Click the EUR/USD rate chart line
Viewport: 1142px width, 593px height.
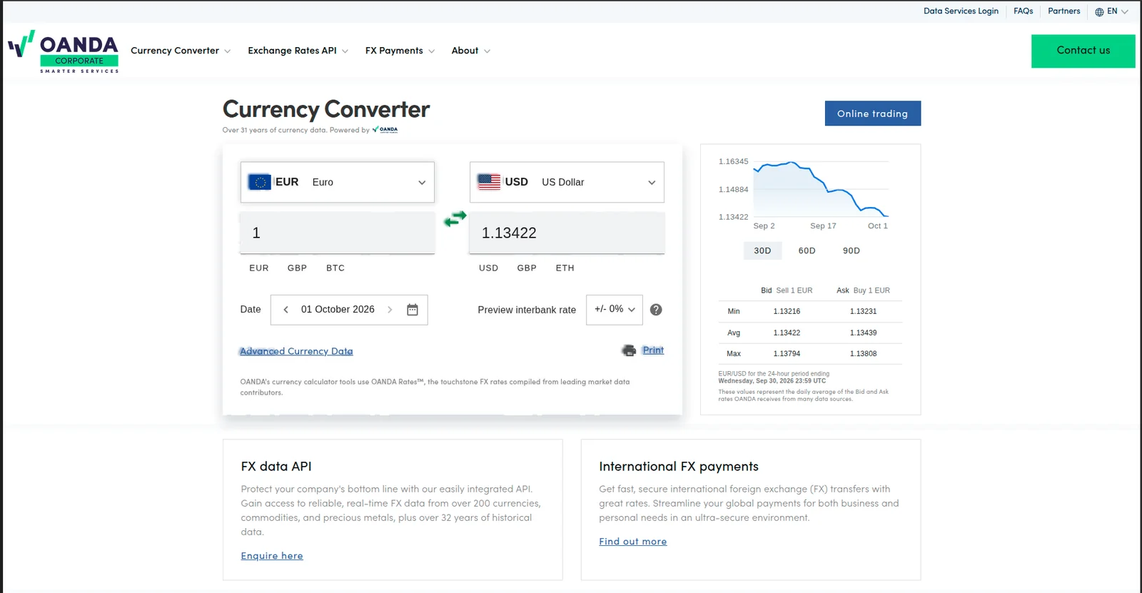821,188
